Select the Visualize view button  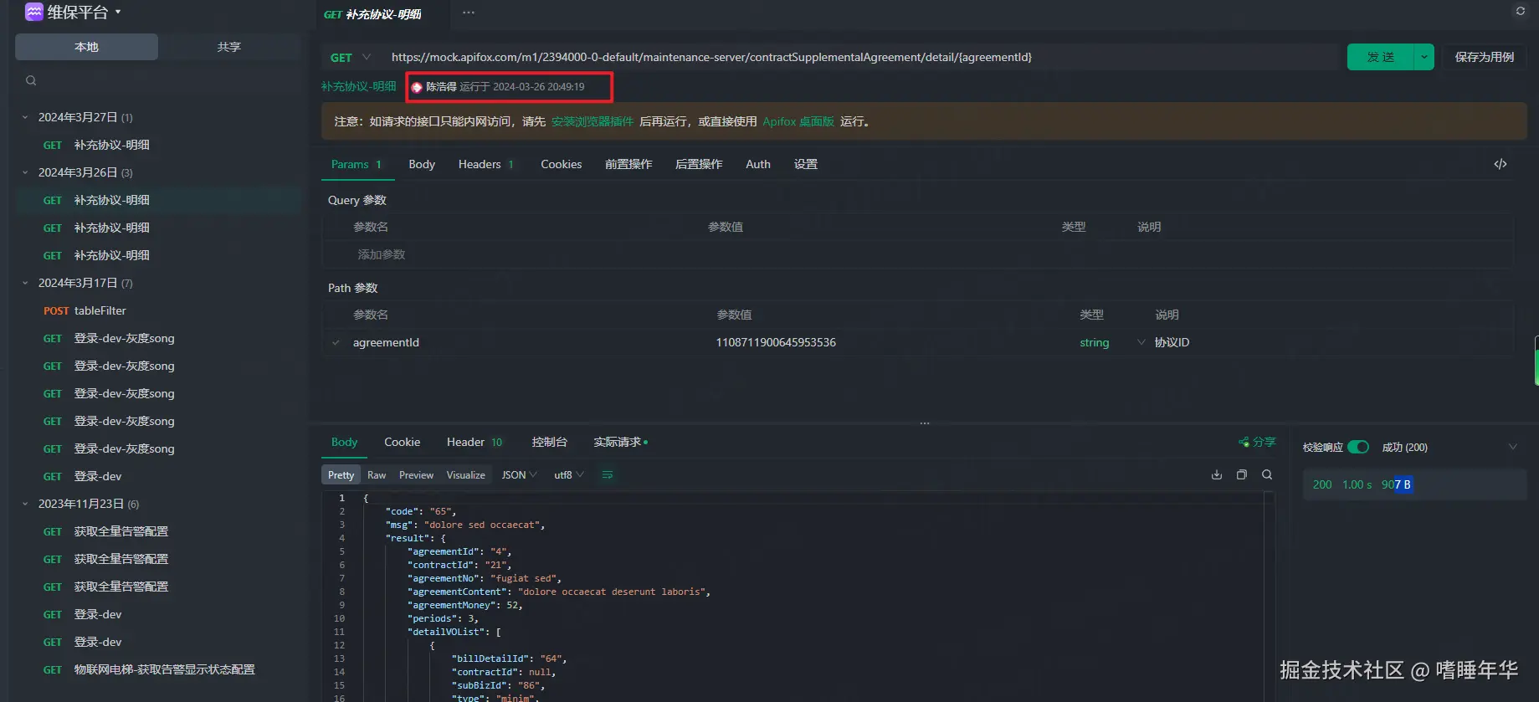[465, 474]
